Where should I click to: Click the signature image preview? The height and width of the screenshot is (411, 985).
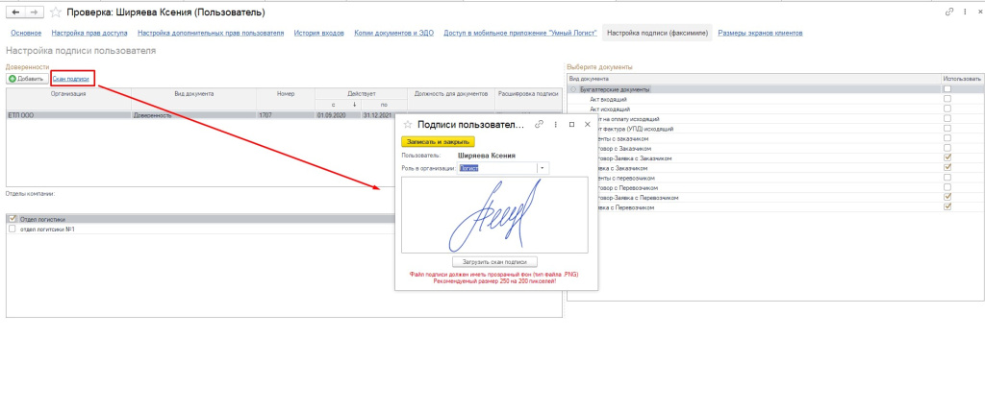(x=494, y=215)
